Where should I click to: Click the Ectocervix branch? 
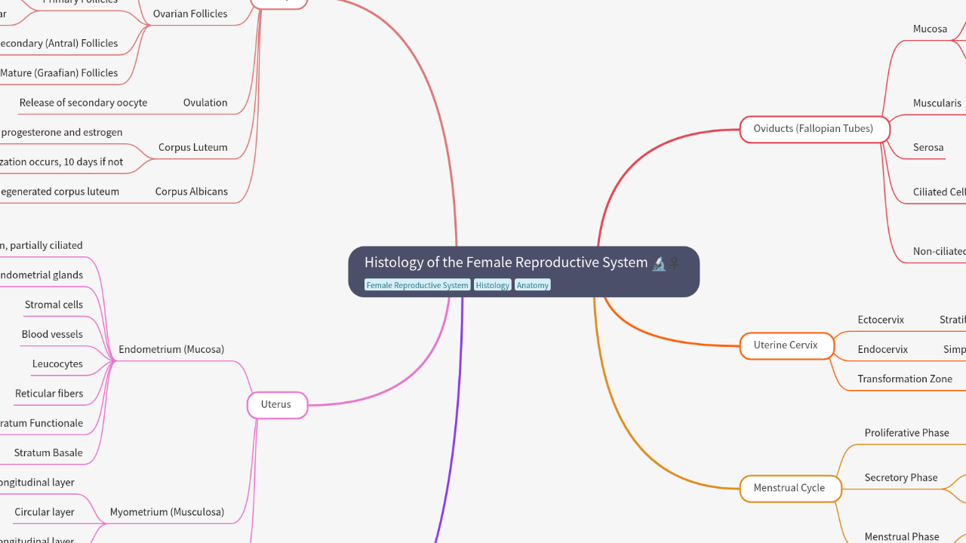click(x=881, y=321)
